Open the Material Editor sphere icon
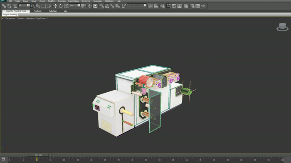Viewport: 291px width, 163px height. [x=186, y=6]
